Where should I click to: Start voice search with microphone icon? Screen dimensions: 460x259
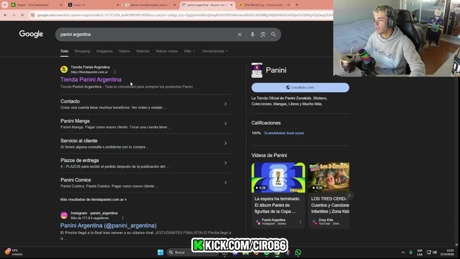[x=253, y=35]
